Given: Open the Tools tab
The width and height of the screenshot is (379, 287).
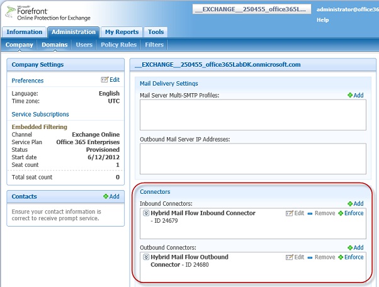Looking at the screenshot, I should pos(156,32).
